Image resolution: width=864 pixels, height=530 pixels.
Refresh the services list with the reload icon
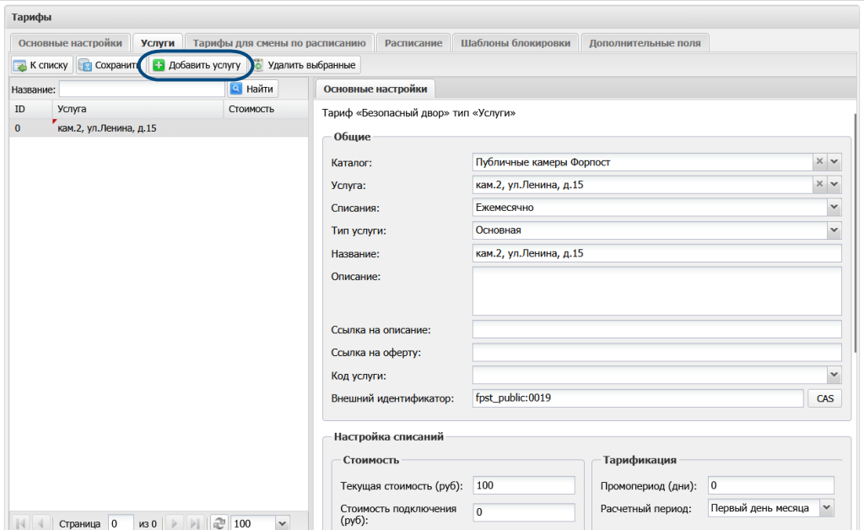[219, 523]
